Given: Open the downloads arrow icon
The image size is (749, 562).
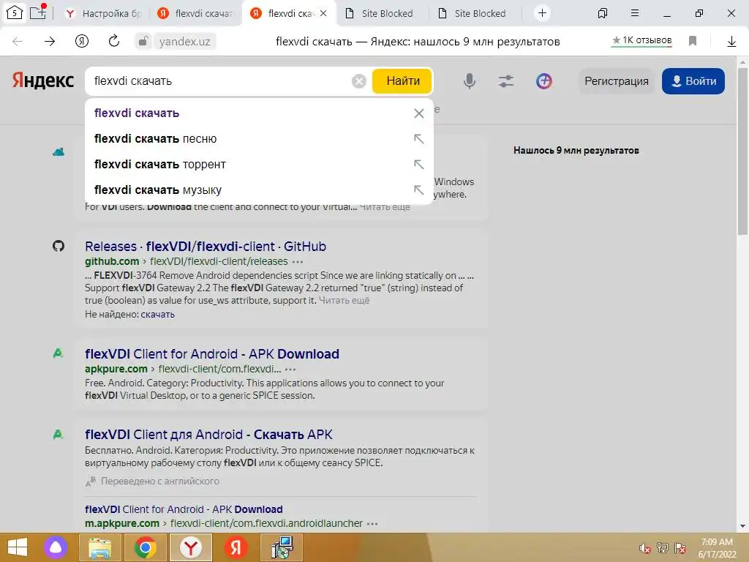Looking at the screenshot, I should (731, 42).
